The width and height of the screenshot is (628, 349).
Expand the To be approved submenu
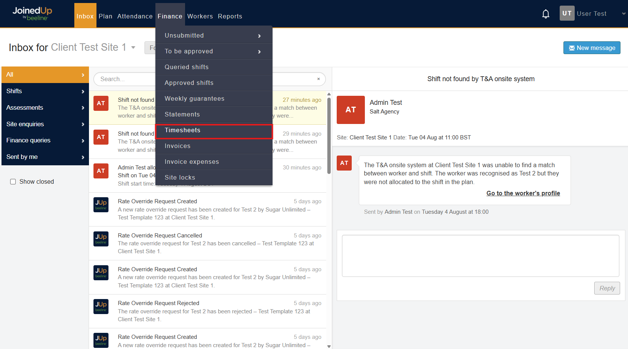tap(214, 51)
